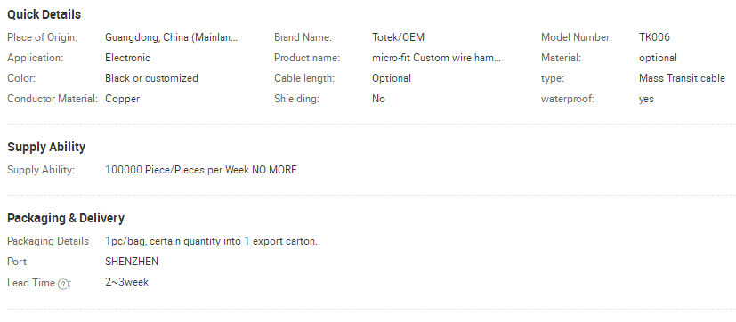The image size is (736, 322).
Task: Click the Shielding No value
Action: click(x=378, y=99)
